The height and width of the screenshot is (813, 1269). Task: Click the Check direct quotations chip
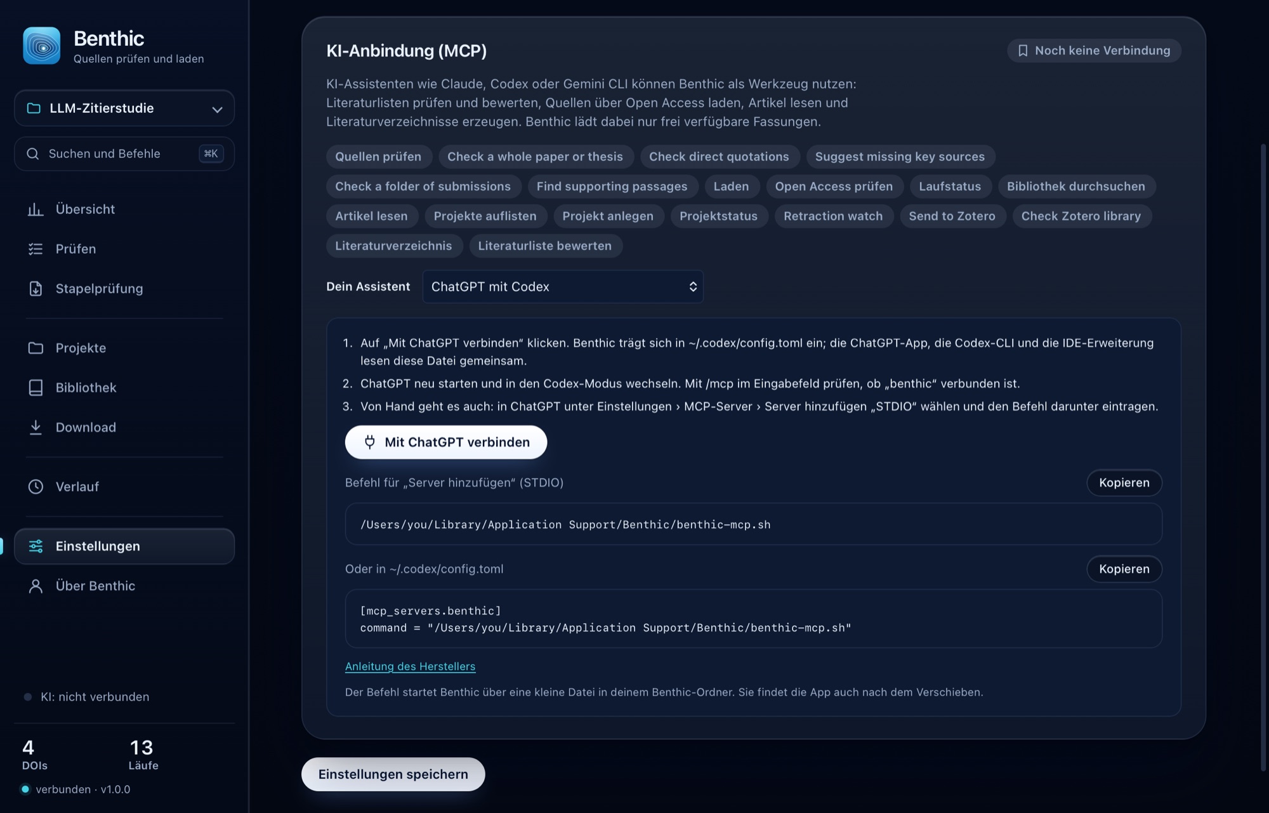(x=719, y=157)
